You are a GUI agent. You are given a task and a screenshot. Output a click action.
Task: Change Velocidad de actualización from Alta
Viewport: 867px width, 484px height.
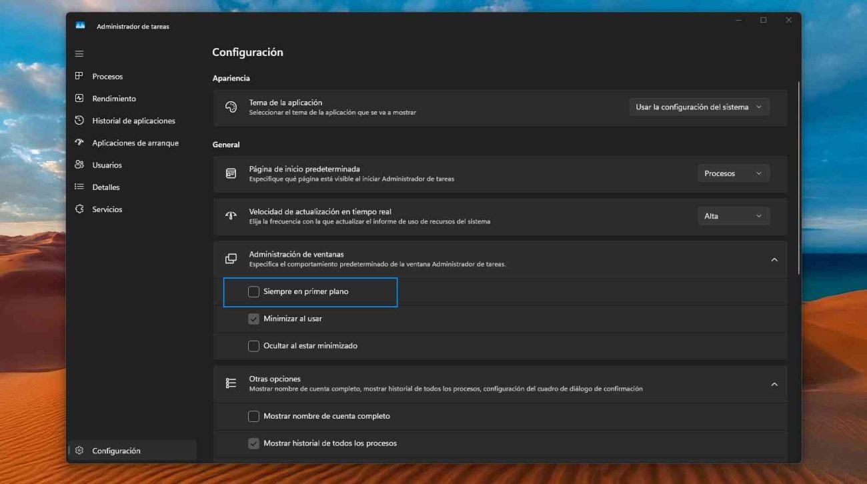click(x=733, y=215)
